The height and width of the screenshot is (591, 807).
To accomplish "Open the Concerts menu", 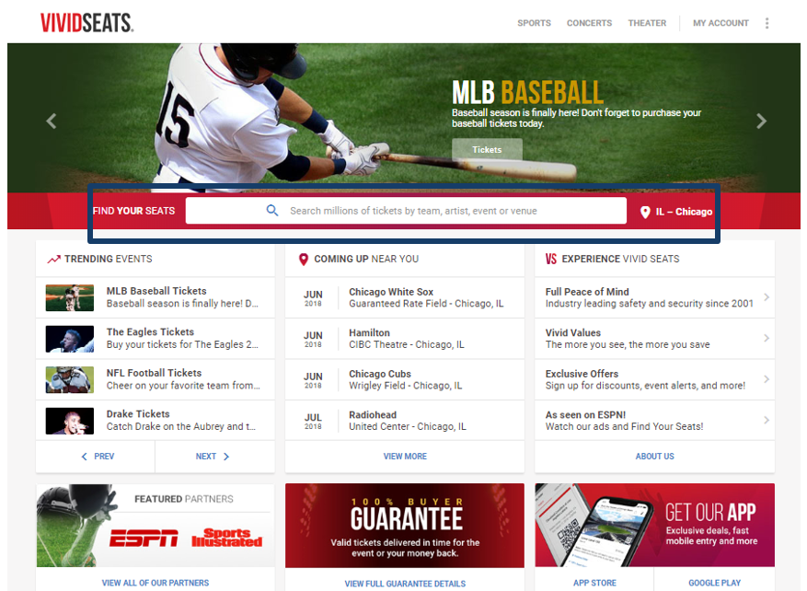I will click(589, 23).
